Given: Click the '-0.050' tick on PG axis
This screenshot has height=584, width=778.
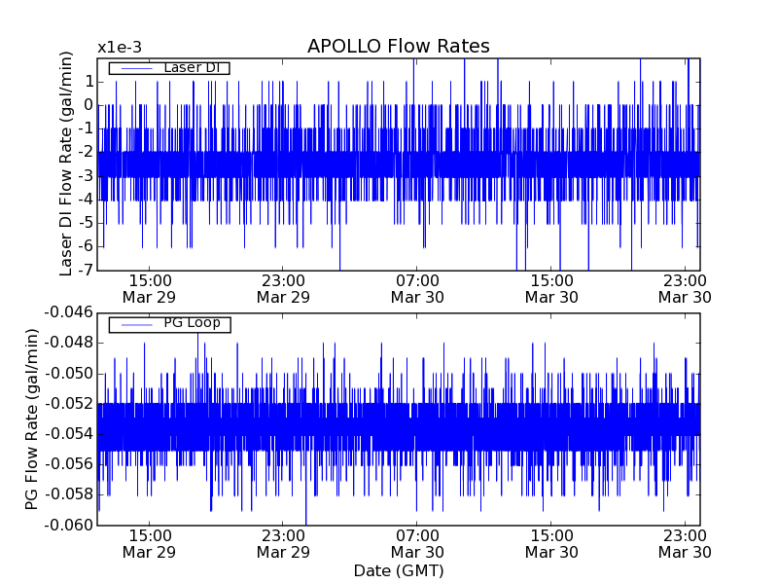Looking at the screenshot, I should [69, 374].
